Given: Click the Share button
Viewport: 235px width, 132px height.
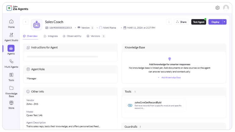Looking at the screenshot, I should (x=181, y=22).
